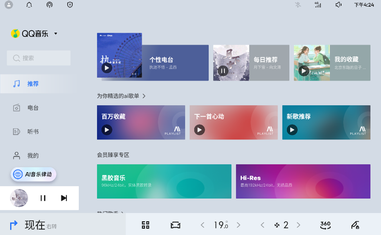Click the 搜索 search input field

coord(39,58)
